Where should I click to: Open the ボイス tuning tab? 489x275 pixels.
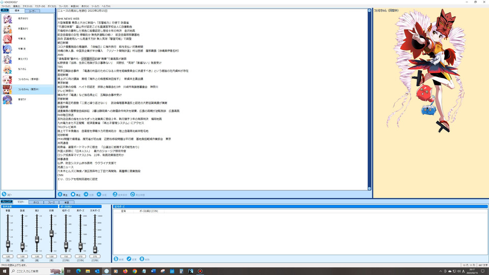[36, 202]
